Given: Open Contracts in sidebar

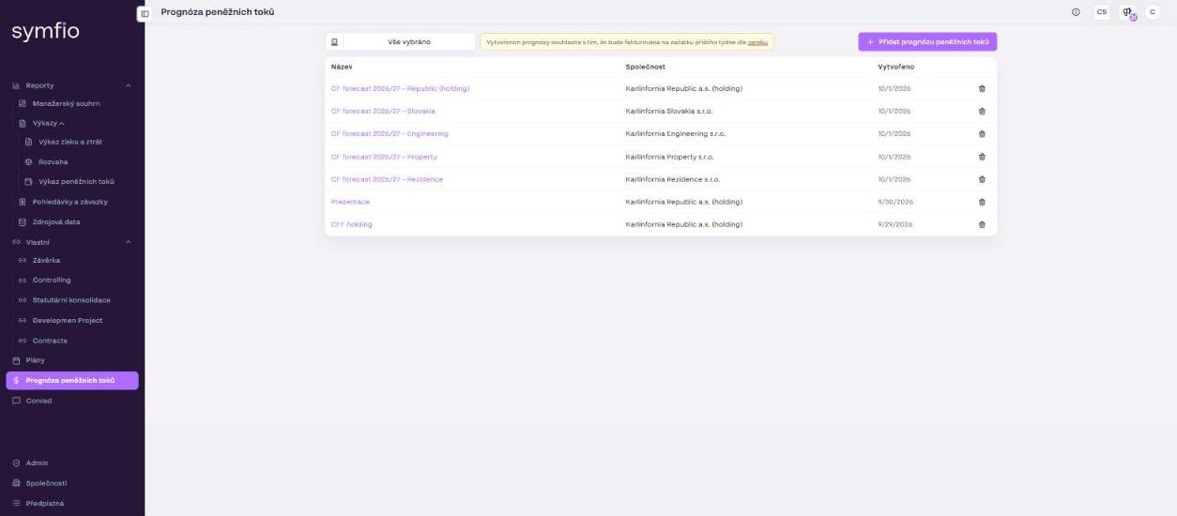Looking at the screenshot, I should (50, 341).
